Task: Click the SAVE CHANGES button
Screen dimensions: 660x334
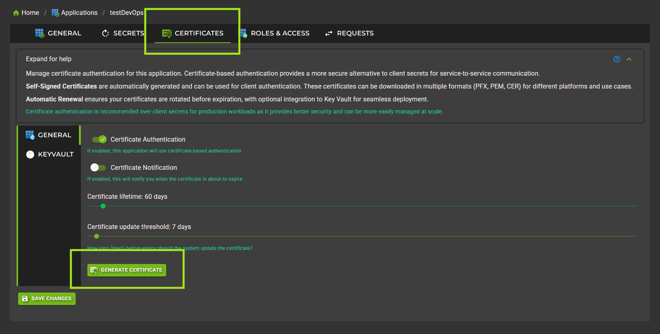Action: pyautogui.click(x=47, y=299)
